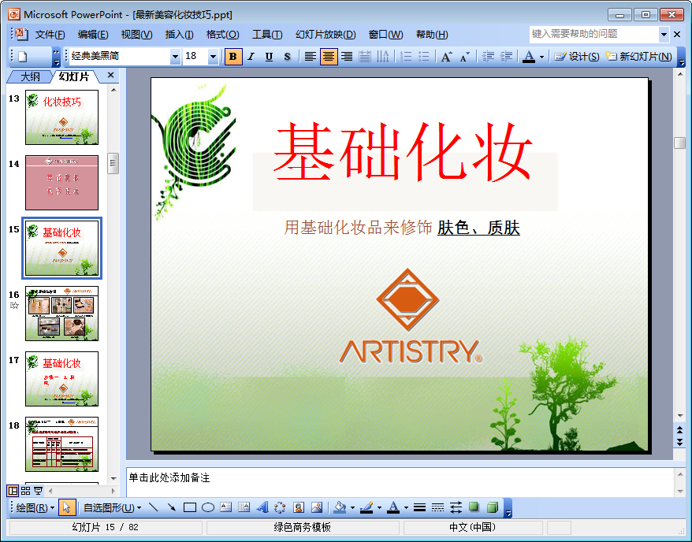Image resolution: width=692 pixels, height=542 pixels.
Task: Select the Rectangle shape tool
Action: point(190,507)
